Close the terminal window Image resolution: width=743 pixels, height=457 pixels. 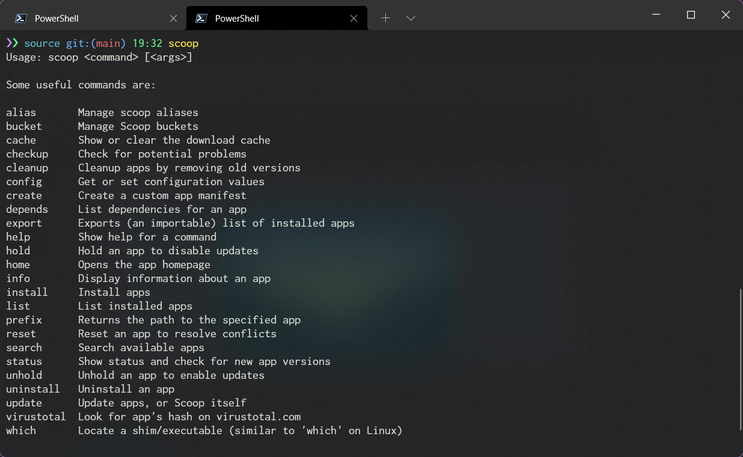[x=726, y=15]
